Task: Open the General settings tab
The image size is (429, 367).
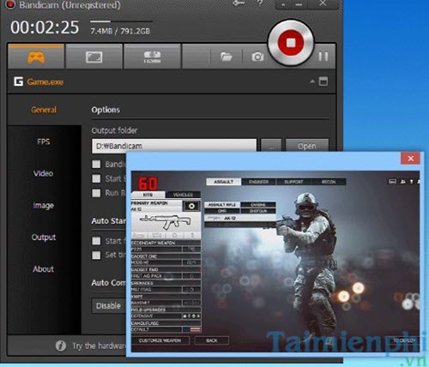Action: 44,110
